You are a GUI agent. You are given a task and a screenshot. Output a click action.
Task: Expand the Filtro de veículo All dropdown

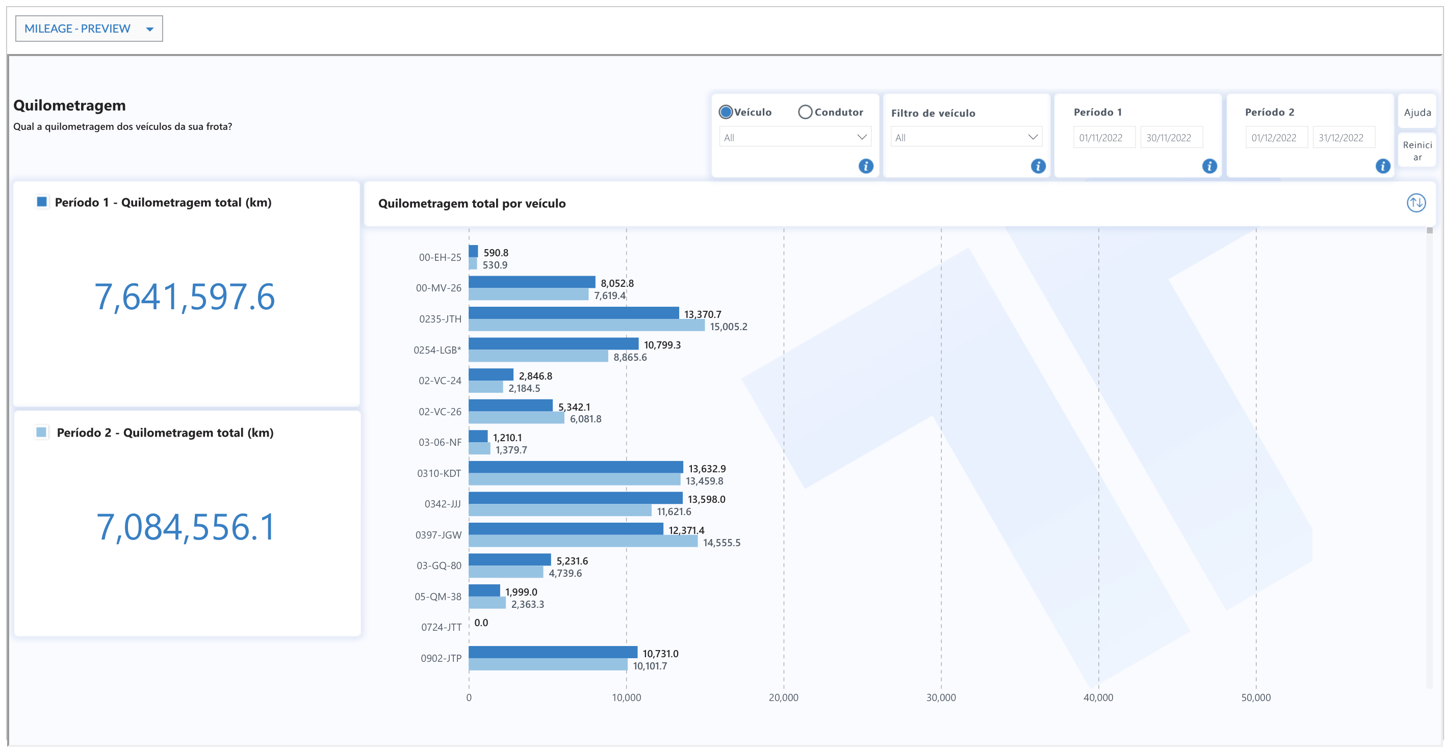(x=966, y=138)
